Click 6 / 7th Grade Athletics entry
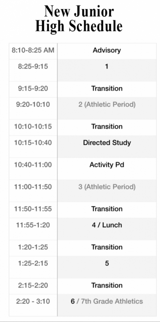The width and height of the screenshot is (160, 322). [107, 302]
